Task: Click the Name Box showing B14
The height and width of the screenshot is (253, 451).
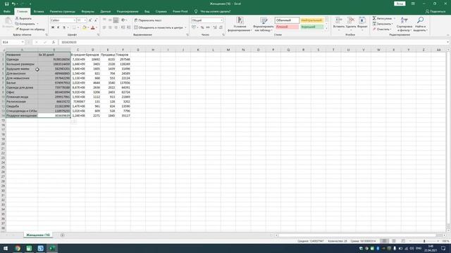Action: [x=13, y=42]
